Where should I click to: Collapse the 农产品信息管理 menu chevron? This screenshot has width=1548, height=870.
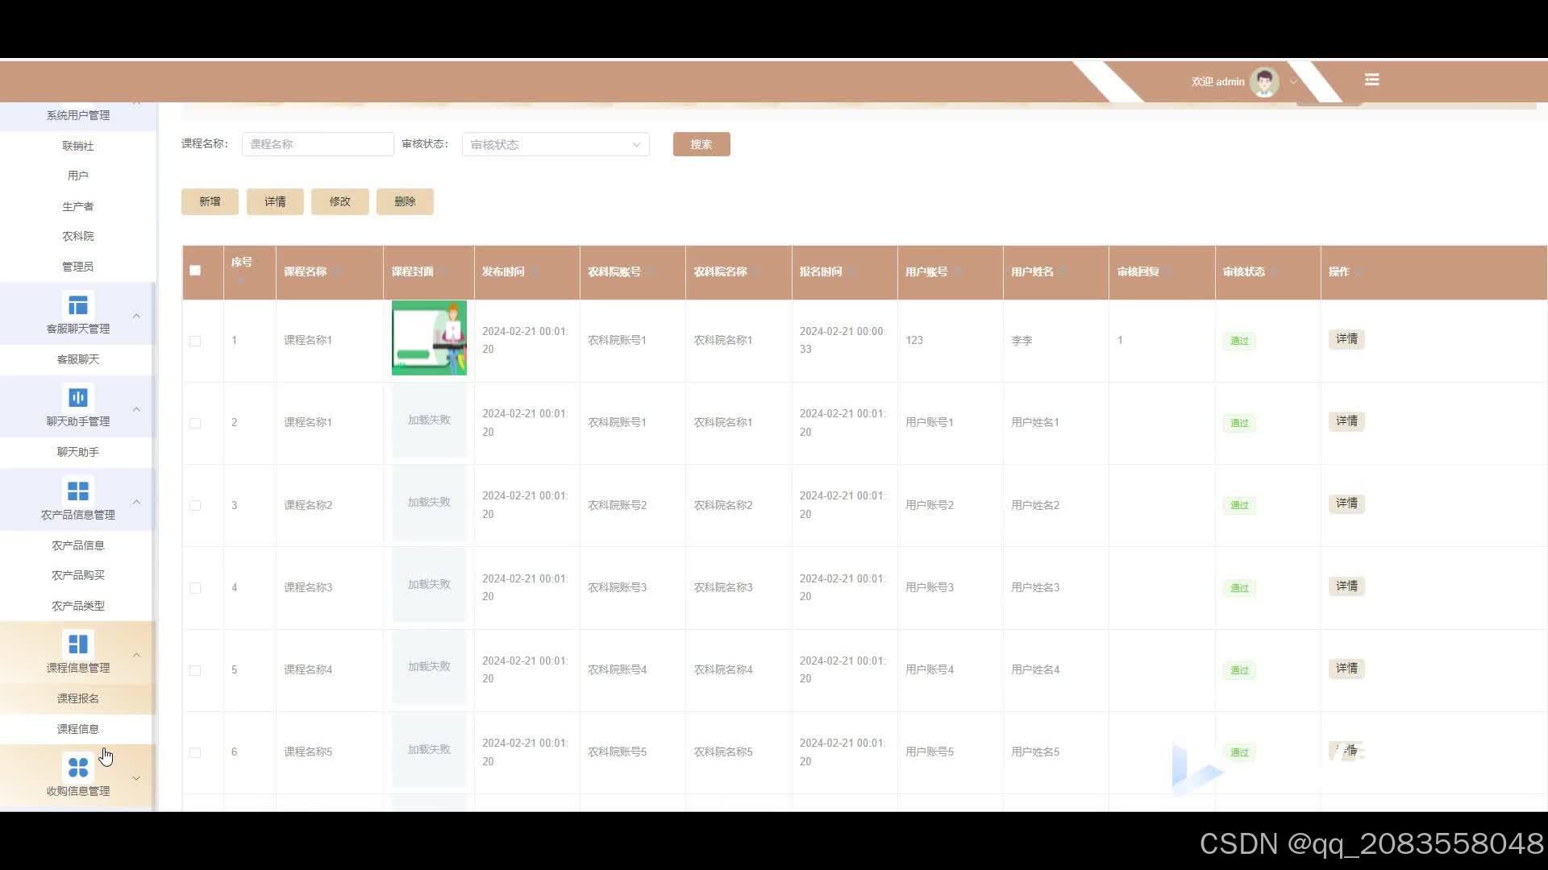(136, 502)
